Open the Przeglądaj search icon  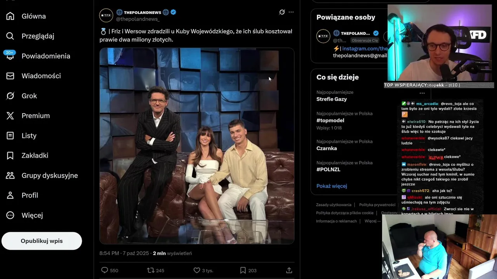click(x=10, y=36)
